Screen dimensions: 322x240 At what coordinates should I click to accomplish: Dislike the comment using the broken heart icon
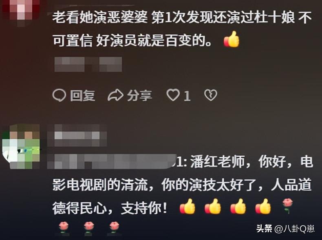coord(210,95)
